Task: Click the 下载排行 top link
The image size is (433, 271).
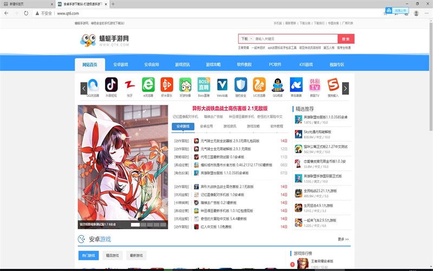Action: 319,23
